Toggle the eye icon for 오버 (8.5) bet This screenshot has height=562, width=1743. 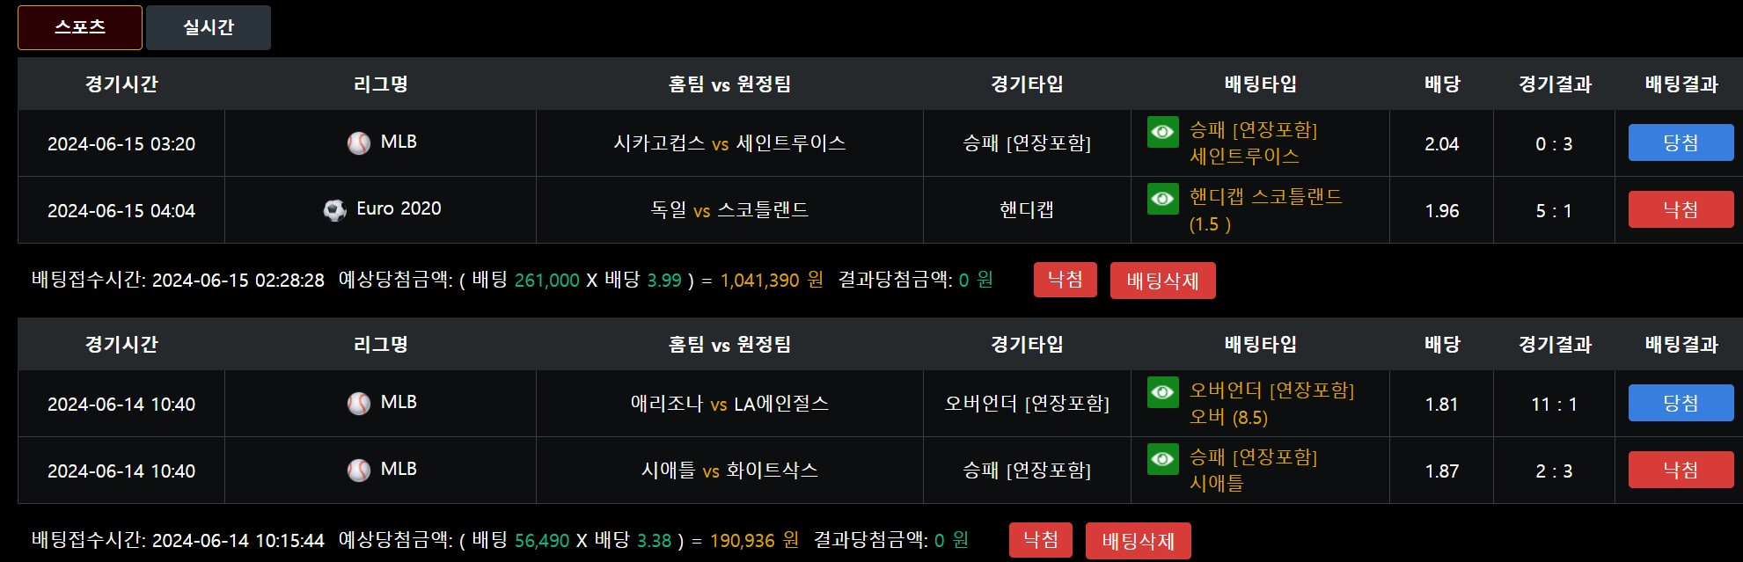(x=1162, y=392)
